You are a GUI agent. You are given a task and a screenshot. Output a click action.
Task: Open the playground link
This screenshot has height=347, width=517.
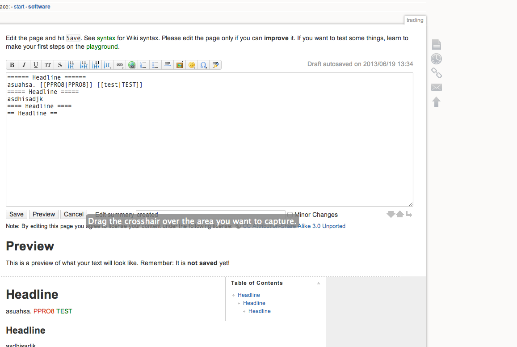[x=102, y=47]
